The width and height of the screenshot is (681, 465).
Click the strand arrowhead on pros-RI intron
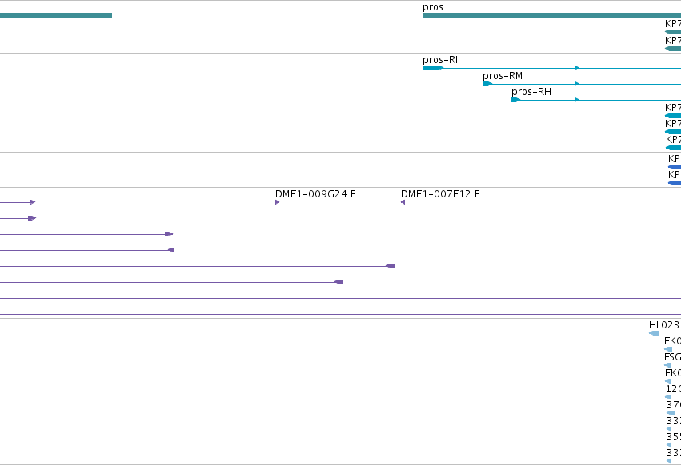point(577,68)
